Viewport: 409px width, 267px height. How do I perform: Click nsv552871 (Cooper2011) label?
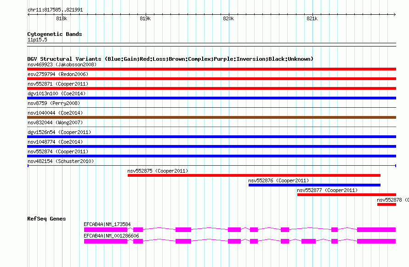click(58, 84)
